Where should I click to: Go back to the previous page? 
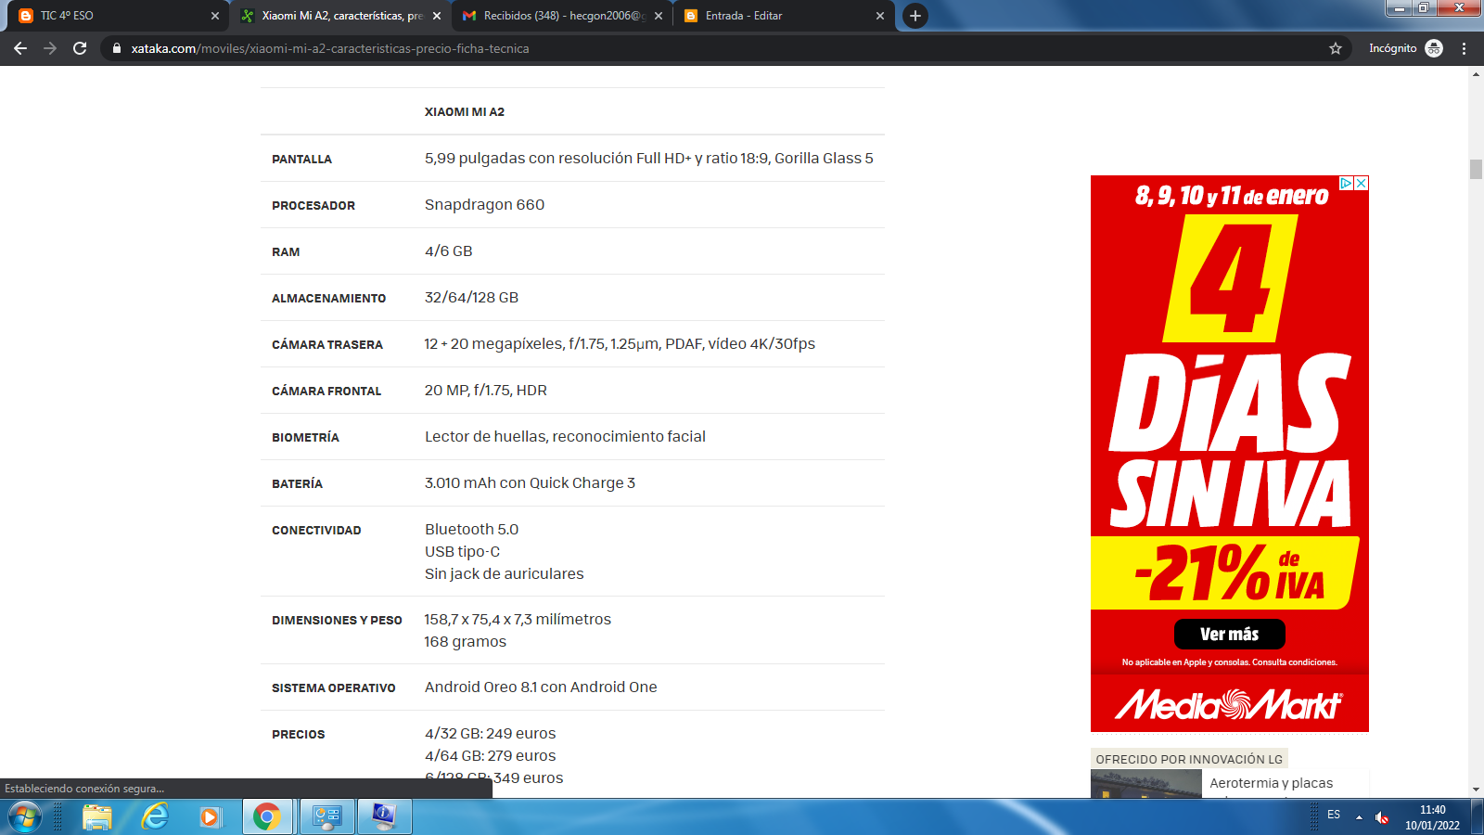pyautogui.click(x=20, y=48)
